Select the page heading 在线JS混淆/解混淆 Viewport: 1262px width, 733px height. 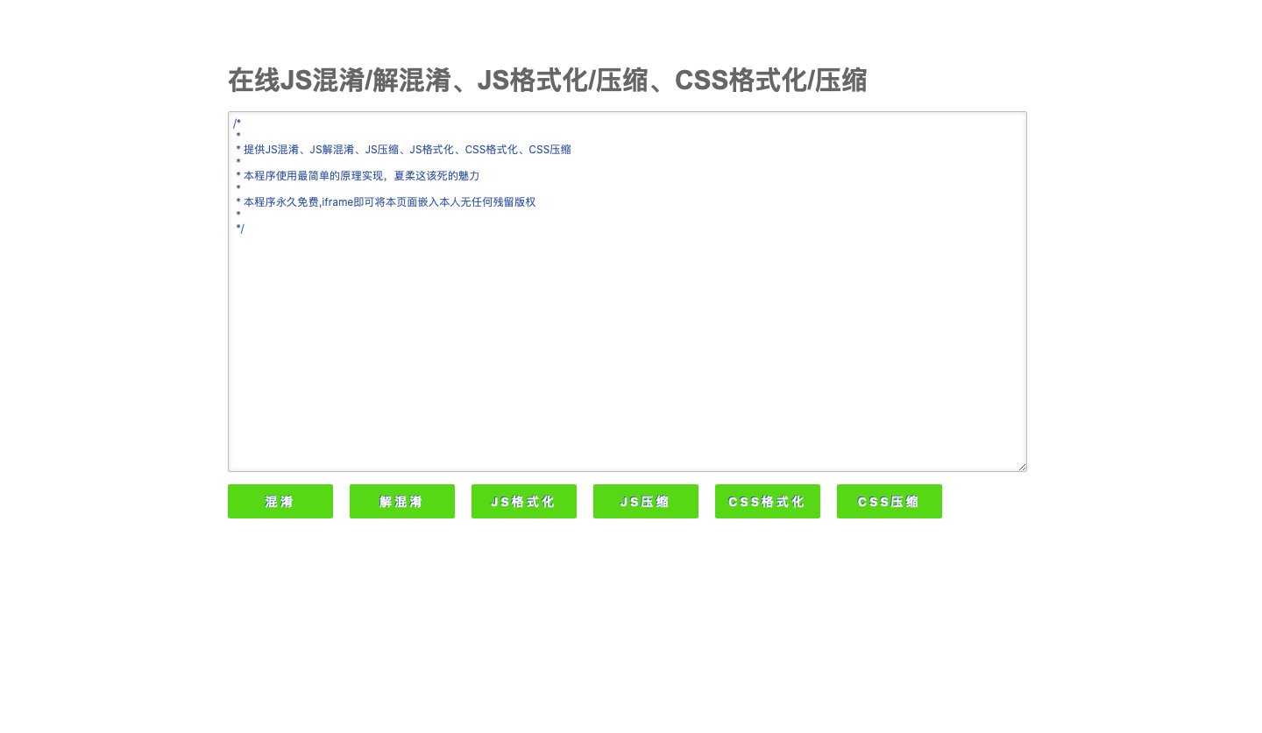[x=548, y=80]
